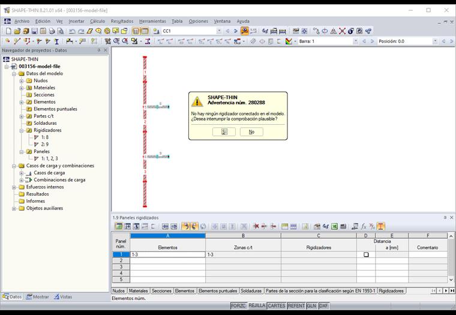The height and width of the screenshot is (315, 456).
Task: Click the Sí button in the warning dialog
Action: (224, 132)
